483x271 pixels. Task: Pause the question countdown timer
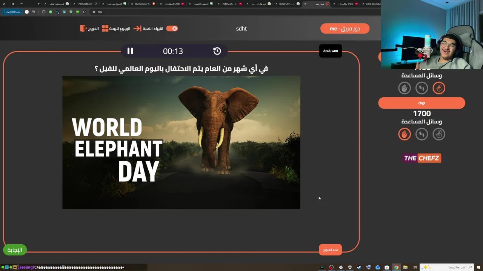point(130,51)
